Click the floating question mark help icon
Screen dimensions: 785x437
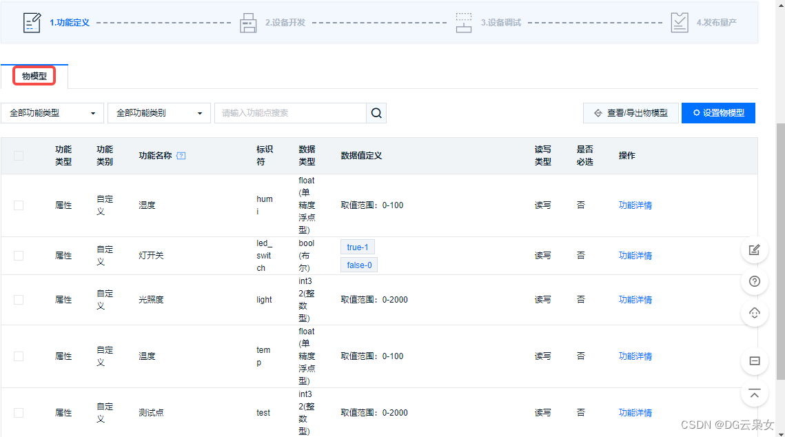[755, 281]
